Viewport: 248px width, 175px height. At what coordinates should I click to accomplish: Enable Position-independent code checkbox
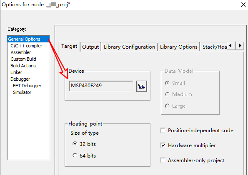click(197, 131)
